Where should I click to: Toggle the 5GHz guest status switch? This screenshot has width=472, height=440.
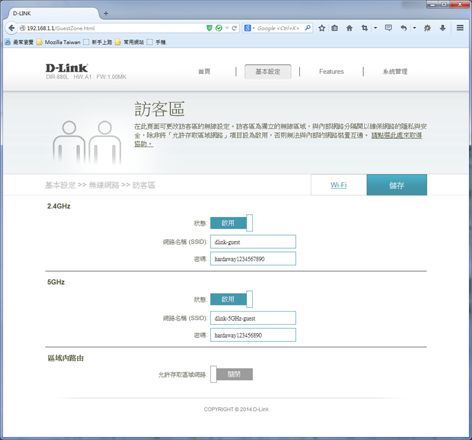click(x=232, y=299)
